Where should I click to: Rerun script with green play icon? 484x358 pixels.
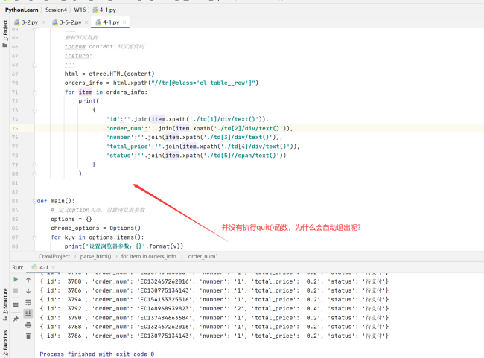16,279
